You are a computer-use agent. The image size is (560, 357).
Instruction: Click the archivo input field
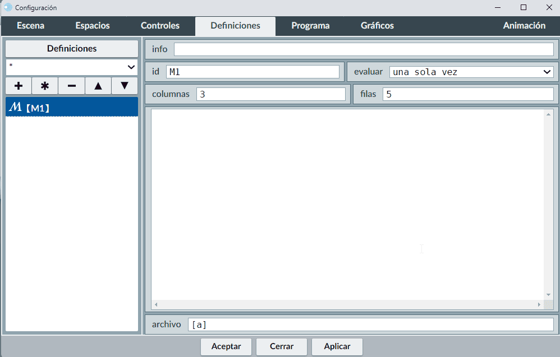point(370,324)
